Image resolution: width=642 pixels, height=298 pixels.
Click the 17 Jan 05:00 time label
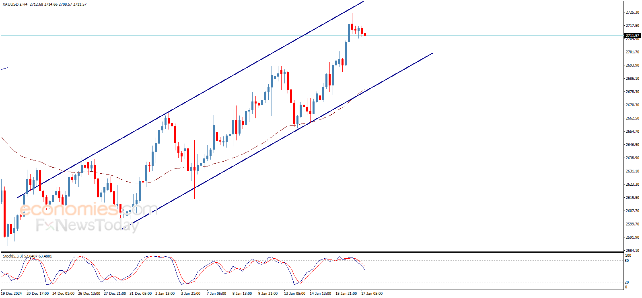coord(372,294)
